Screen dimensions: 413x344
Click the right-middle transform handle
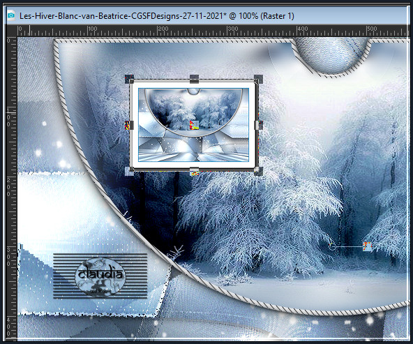click(x=258, y=125)
